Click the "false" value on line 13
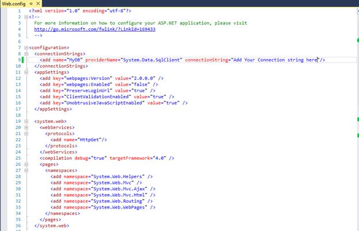This screenshot has height=231, width=359. tap(141, 84)
